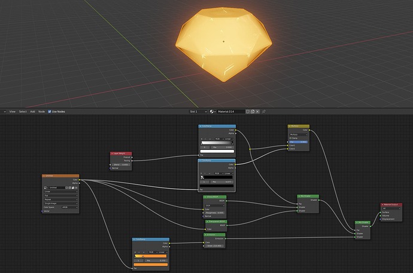Uncheck the Use Nodes checkbox
The width and height of the screenshot is (413, 273).
tap(50, 112)
